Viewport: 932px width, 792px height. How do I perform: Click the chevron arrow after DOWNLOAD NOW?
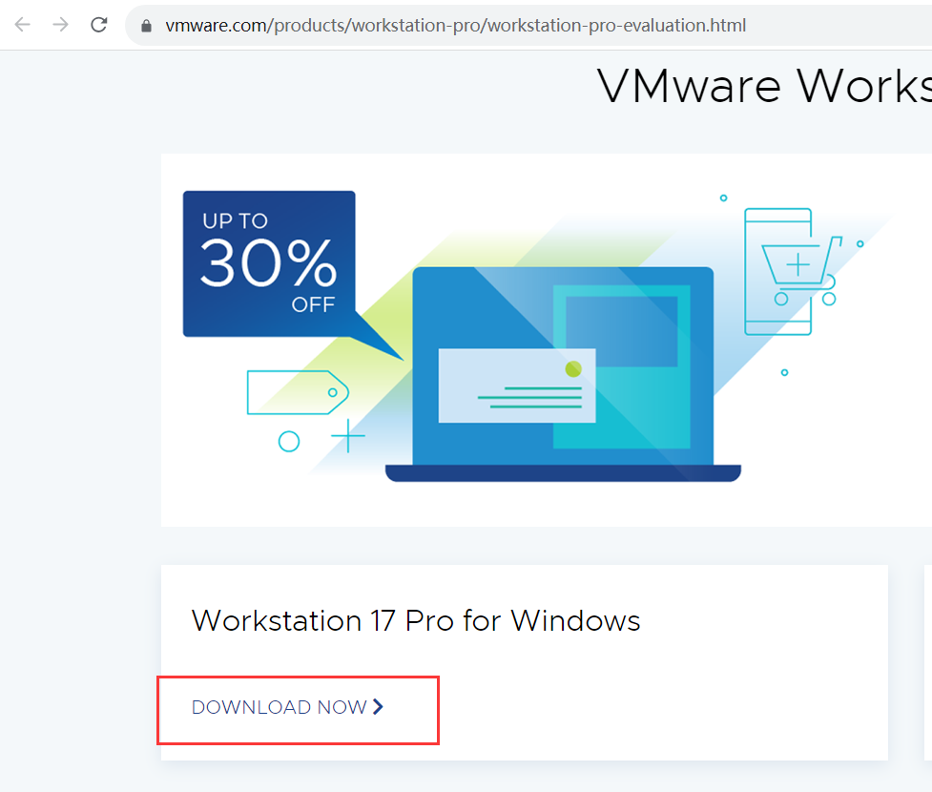378,706
